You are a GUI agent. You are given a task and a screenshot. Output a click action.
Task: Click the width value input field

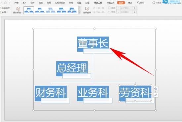126,12
